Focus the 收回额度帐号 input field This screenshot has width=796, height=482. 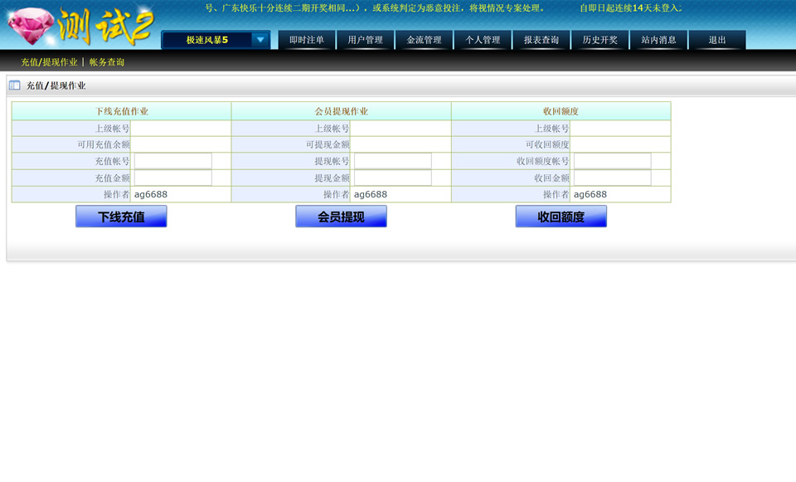[x=613, y=161]
